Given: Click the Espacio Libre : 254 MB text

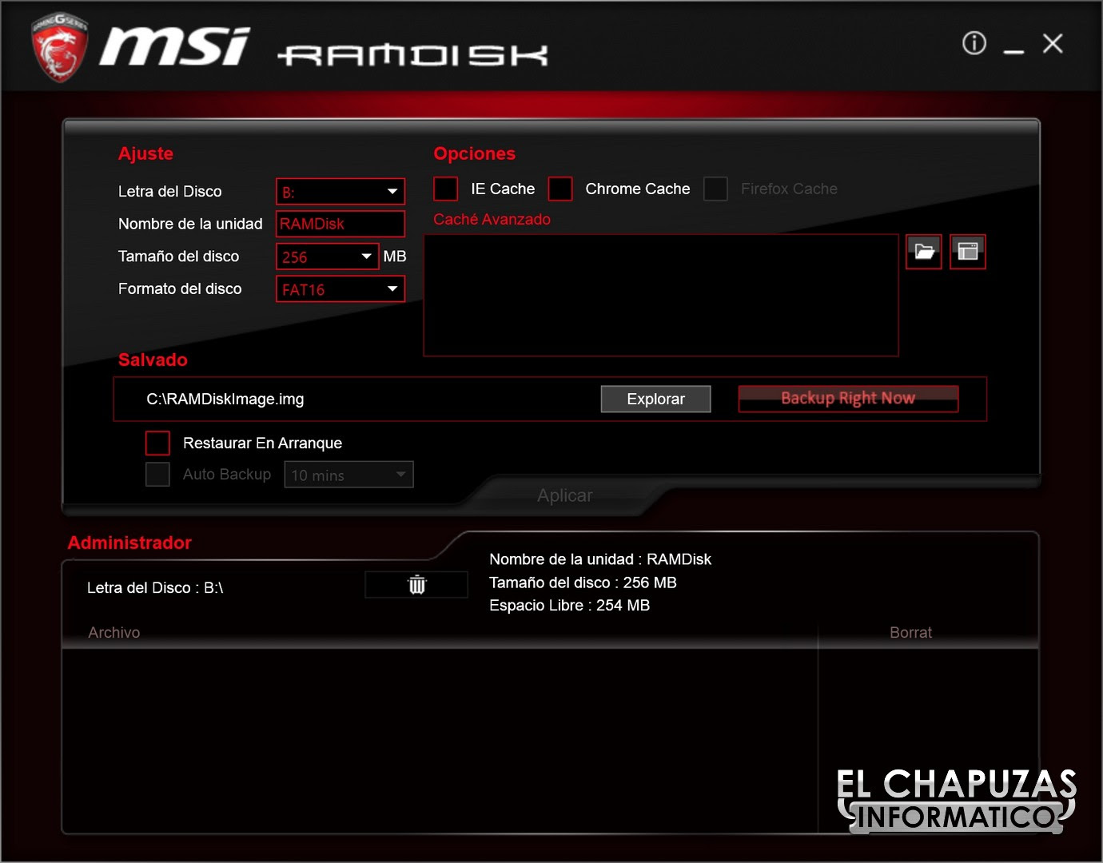Looking at the screenshot, I should pyautogui.click(x=569, y=605).
